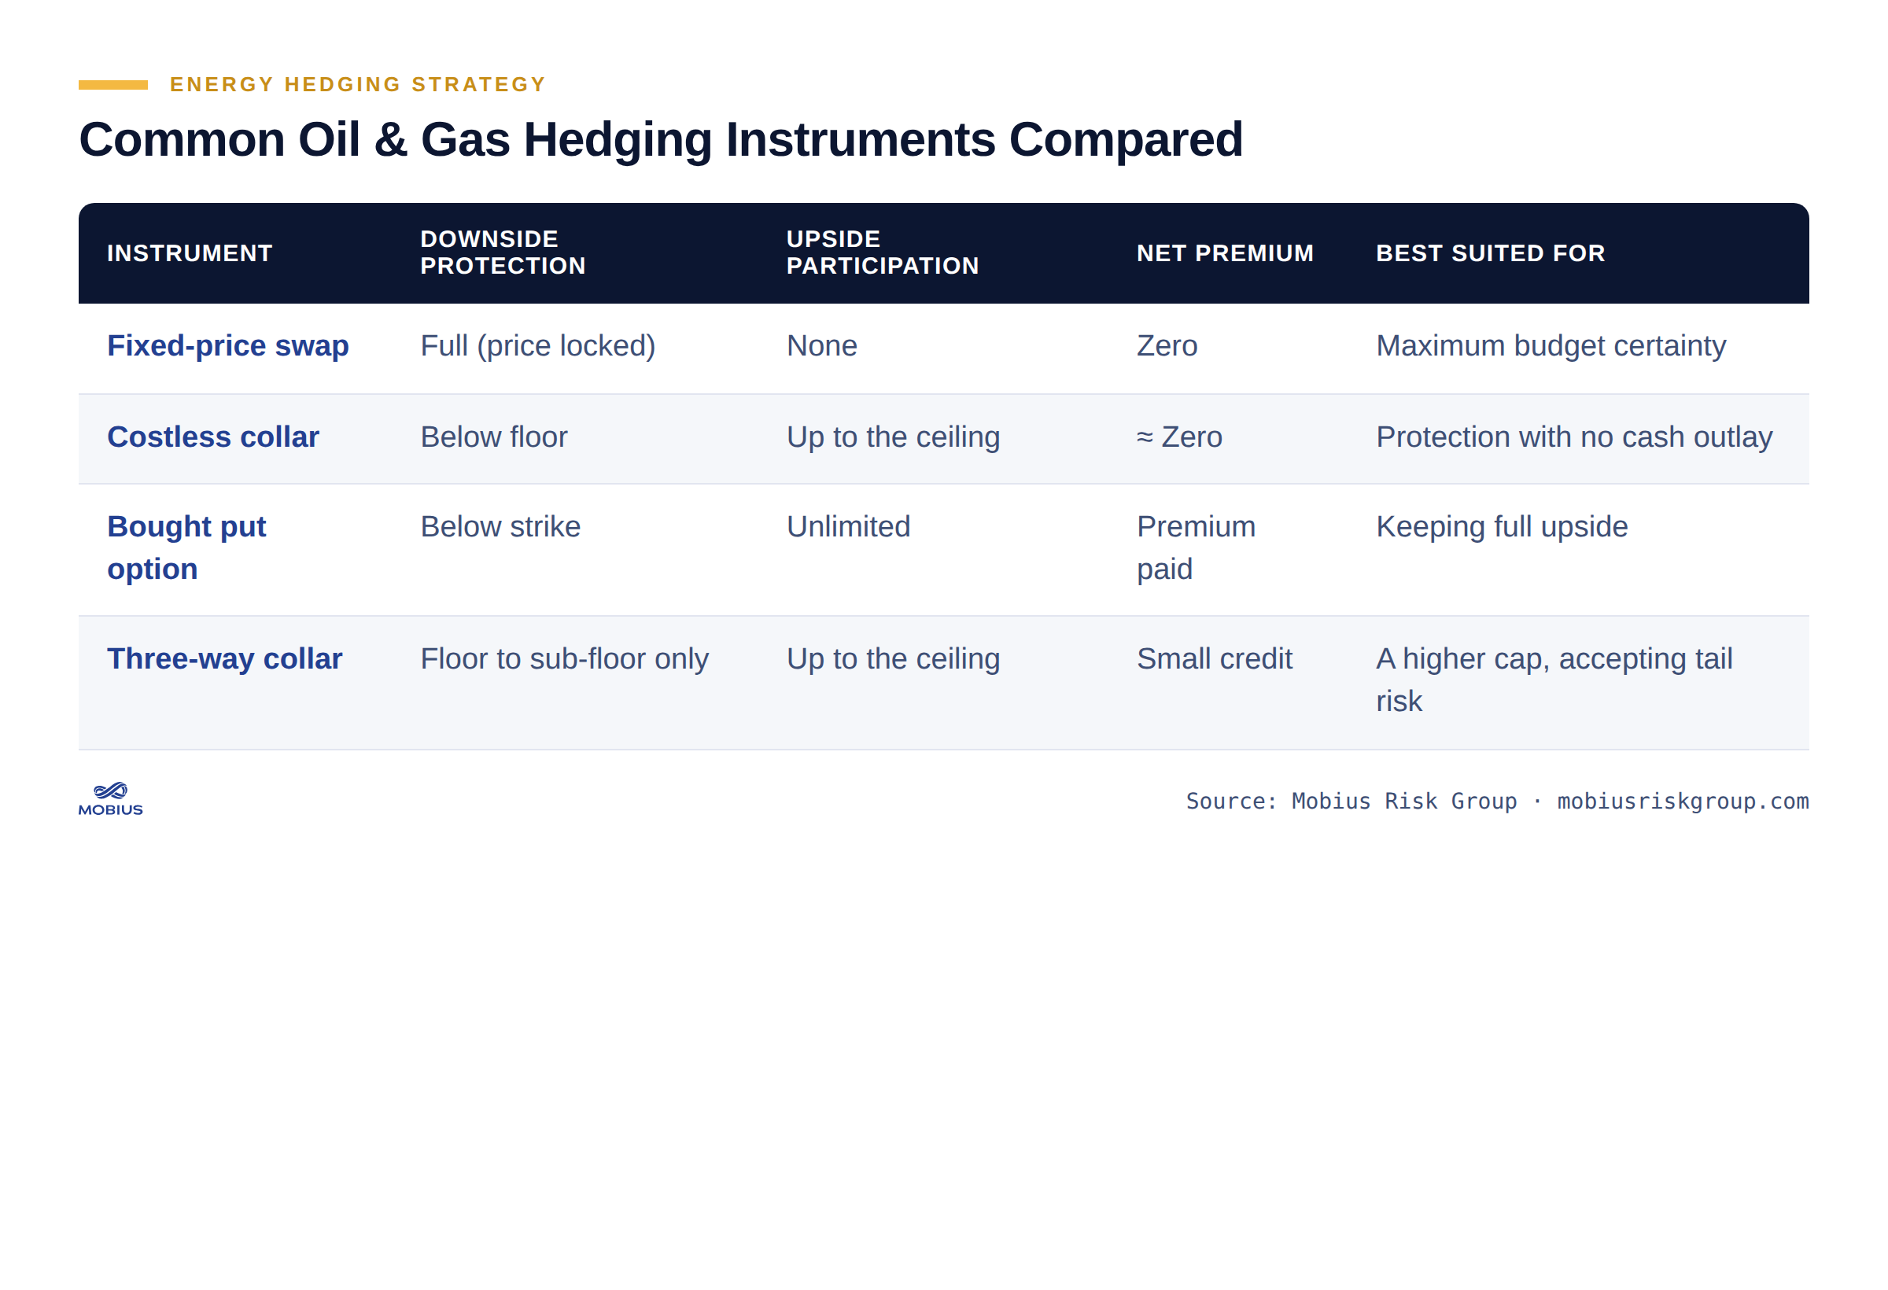1888x1290 pixels.
Task: Select the 'Full (price locked)' cell
Action: pos(538,346)
